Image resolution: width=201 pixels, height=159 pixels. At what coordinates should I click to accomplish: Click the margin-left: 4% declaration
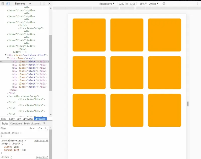tap(15, 150)
